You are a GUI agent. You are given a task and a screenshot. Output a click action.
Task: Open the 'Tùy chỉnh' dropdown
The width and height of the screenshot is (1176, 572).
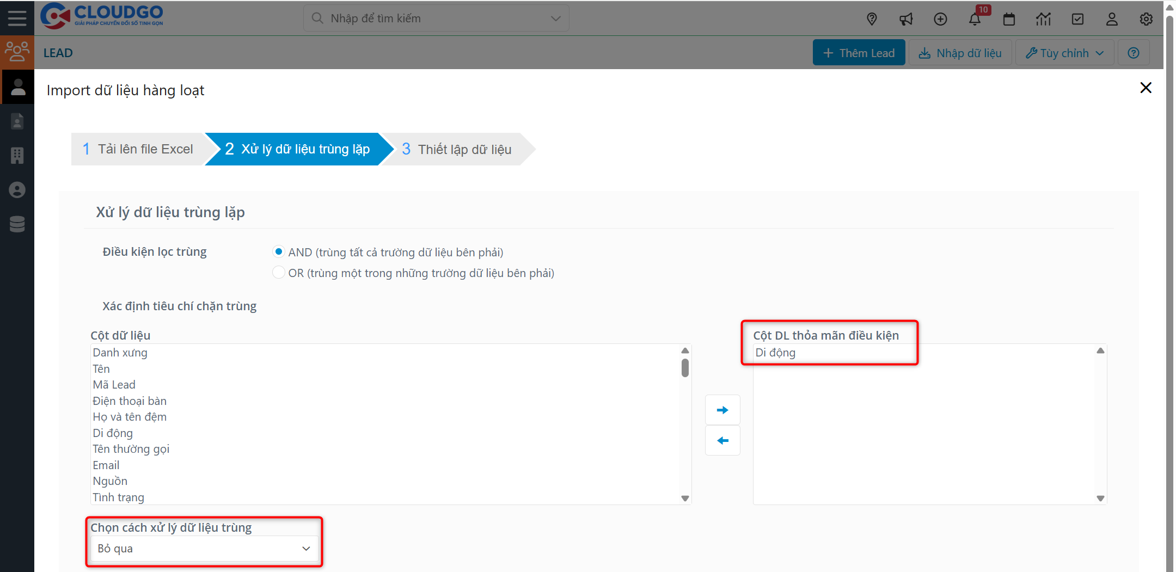pyautogui.click(x=1064, y=52)
